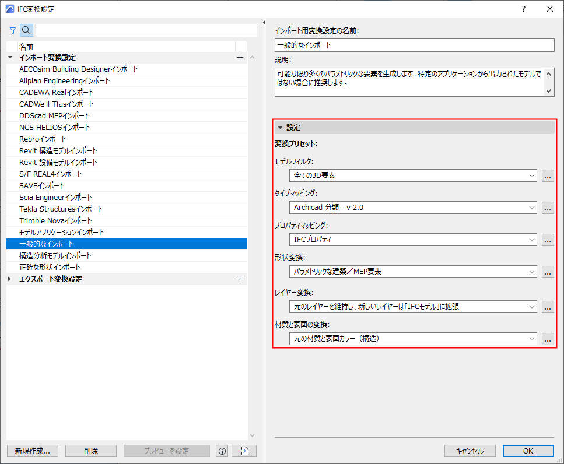The image size is (564, 464).
Task: Open the 材質と表面の変換 dropdown
Action: tap(413, 339)
